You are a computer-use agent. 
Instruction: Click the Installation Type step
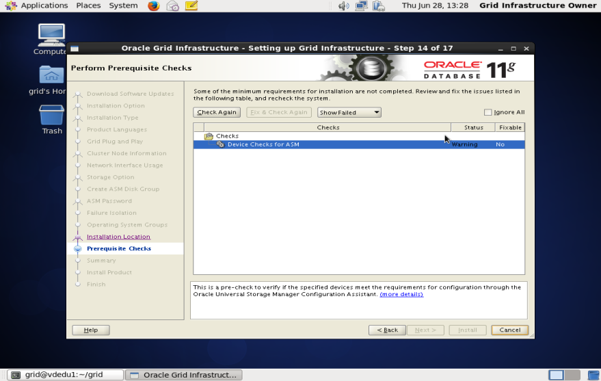tap(112, 118)
